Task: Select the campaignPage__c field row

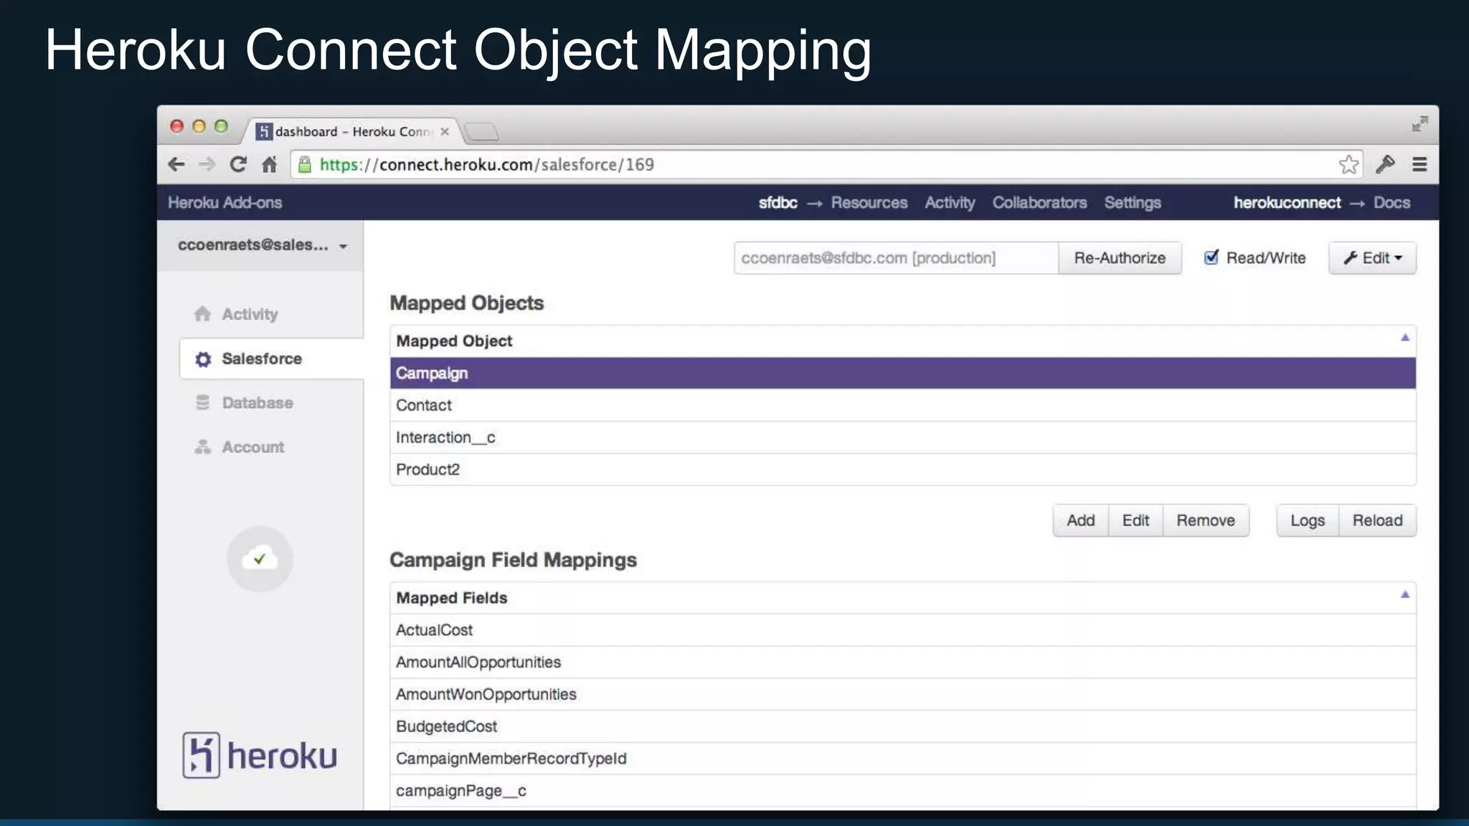Action: click(903, 791)
